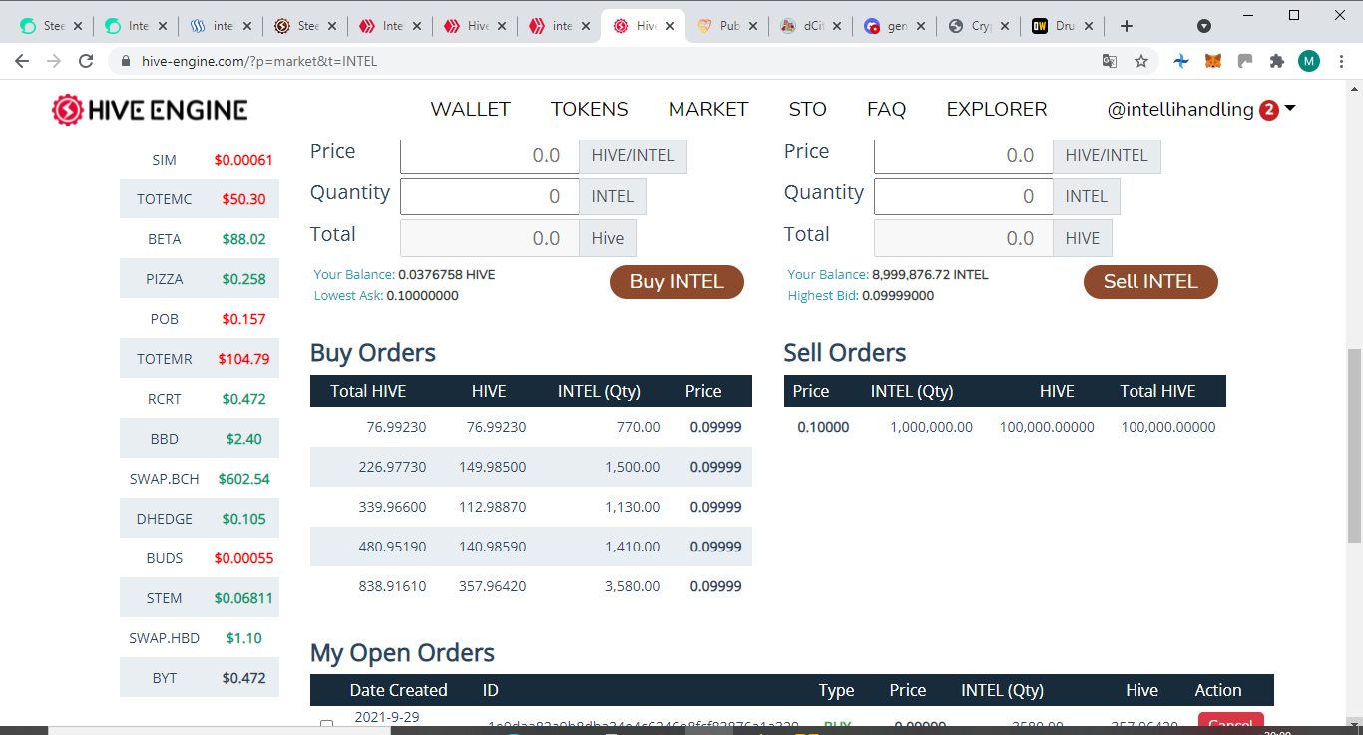Open the Google Translate page icon

1110,61
